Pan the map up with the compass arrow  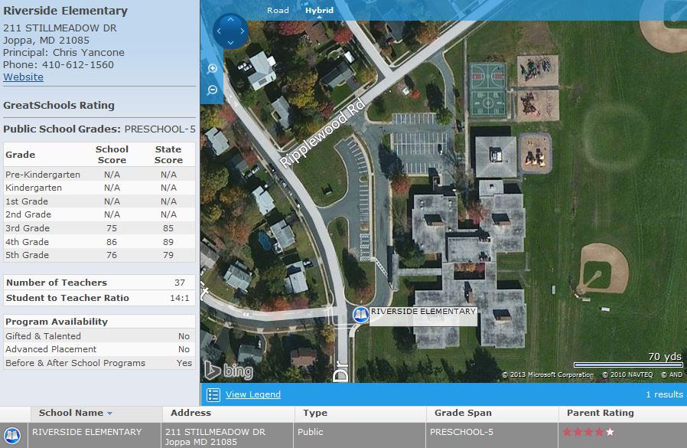(230, 19)
